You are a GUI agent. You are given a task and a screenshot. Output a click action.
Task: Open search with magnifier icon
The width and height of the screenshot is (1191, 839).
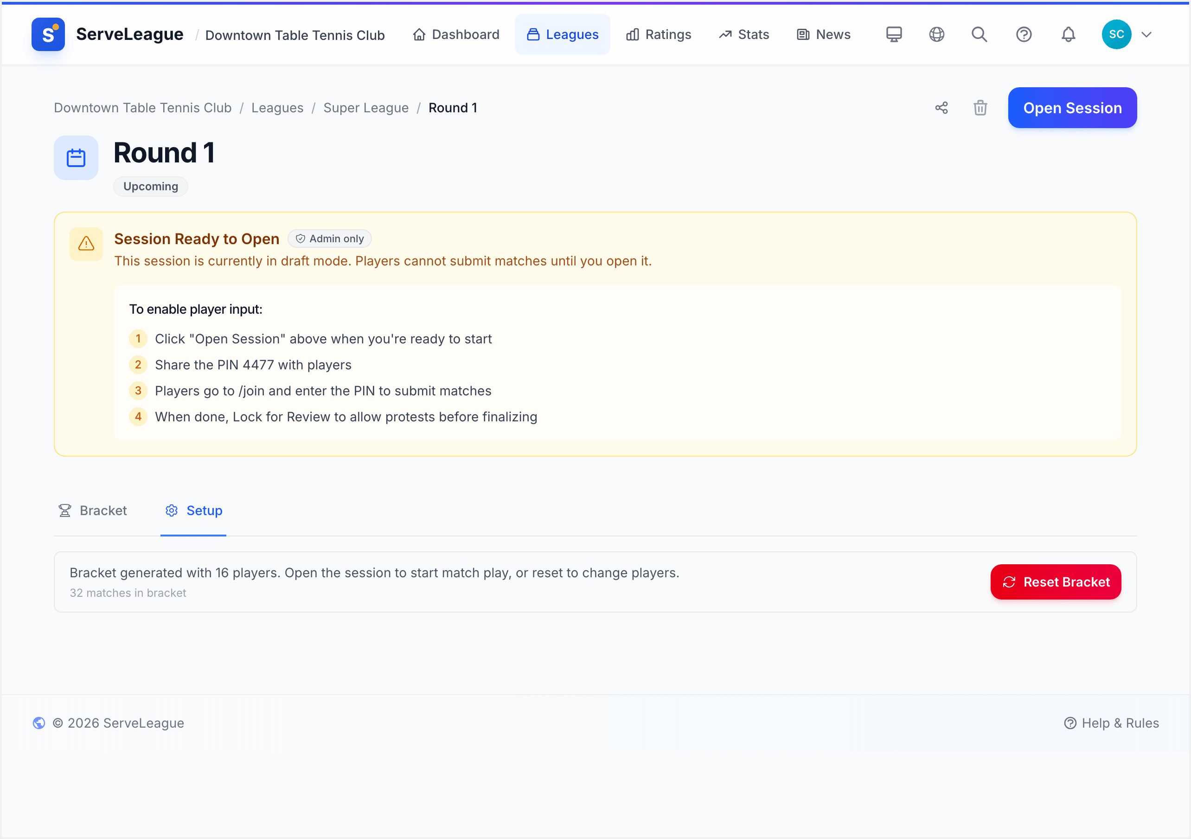tap(980, 34)
